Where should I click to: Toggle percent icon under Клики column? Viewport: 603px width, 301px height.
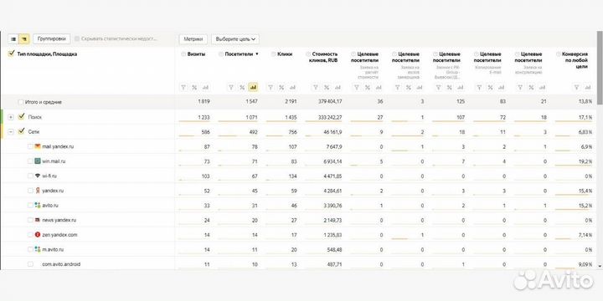click(281, 88)
